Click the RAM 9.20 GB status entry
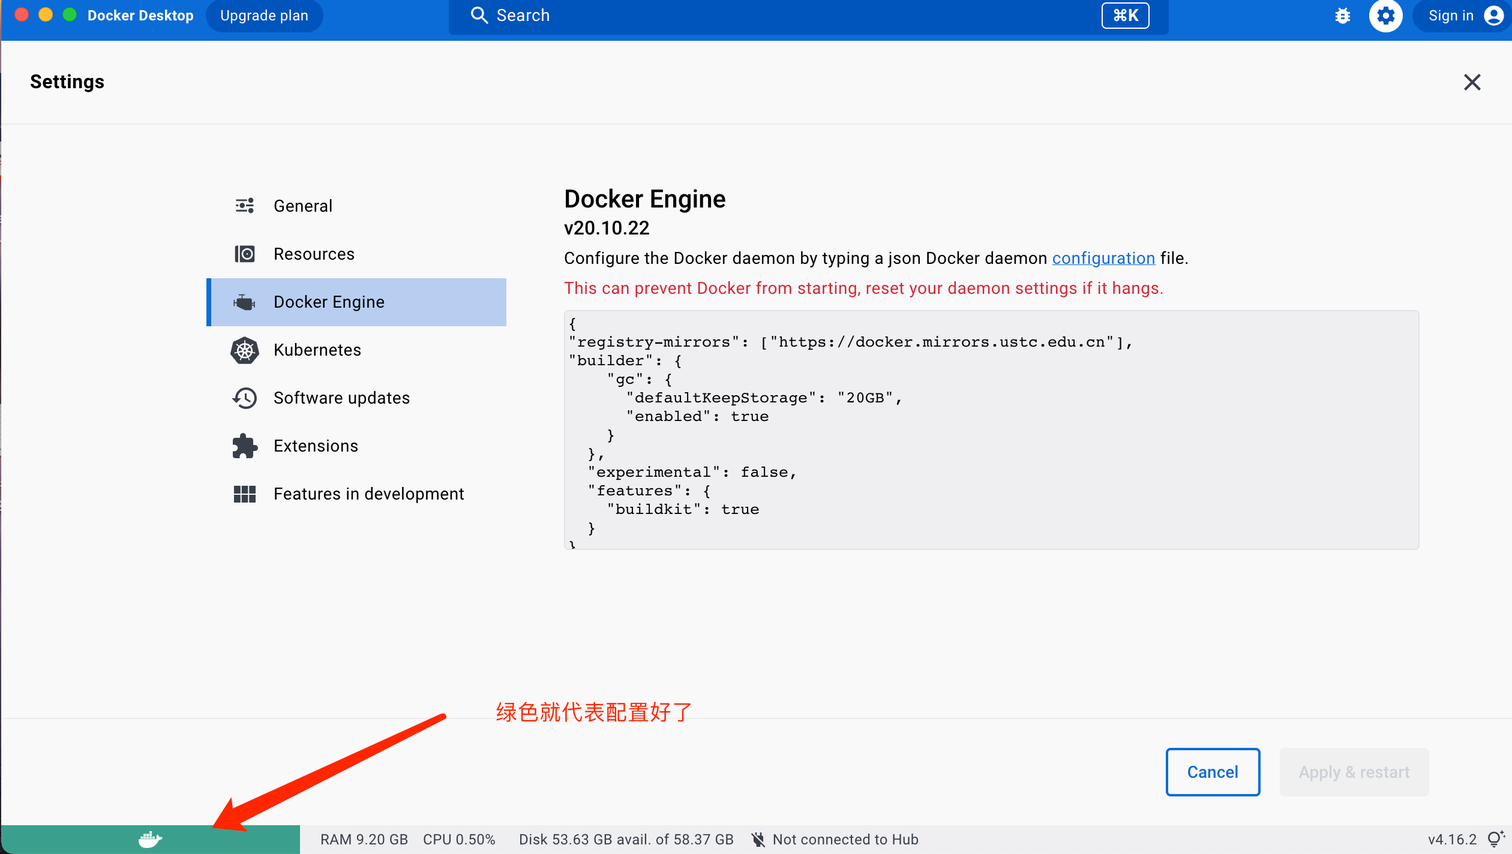The width and height of the screenshot is (1512, 854). tap(364, 840)
